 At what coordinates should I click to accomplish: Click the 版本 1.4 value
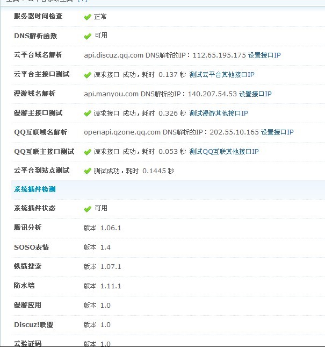click(x=97, y=247)
